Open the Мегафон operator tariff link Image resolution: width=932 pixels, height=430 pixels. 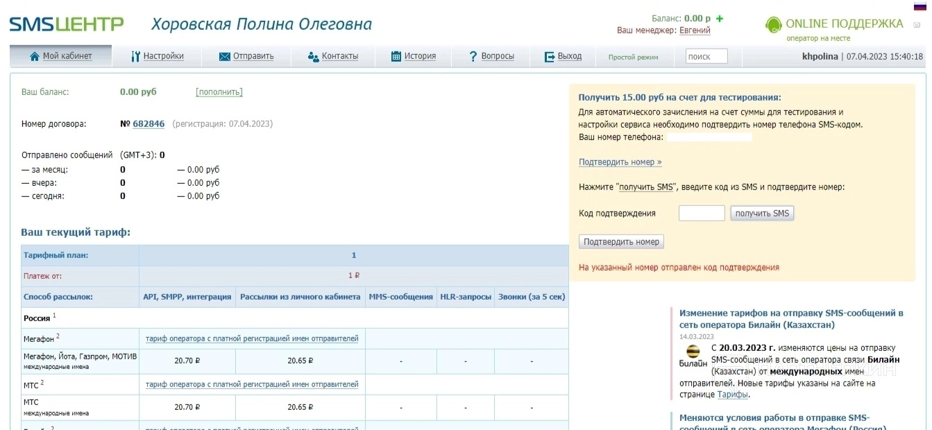point(252,338)
